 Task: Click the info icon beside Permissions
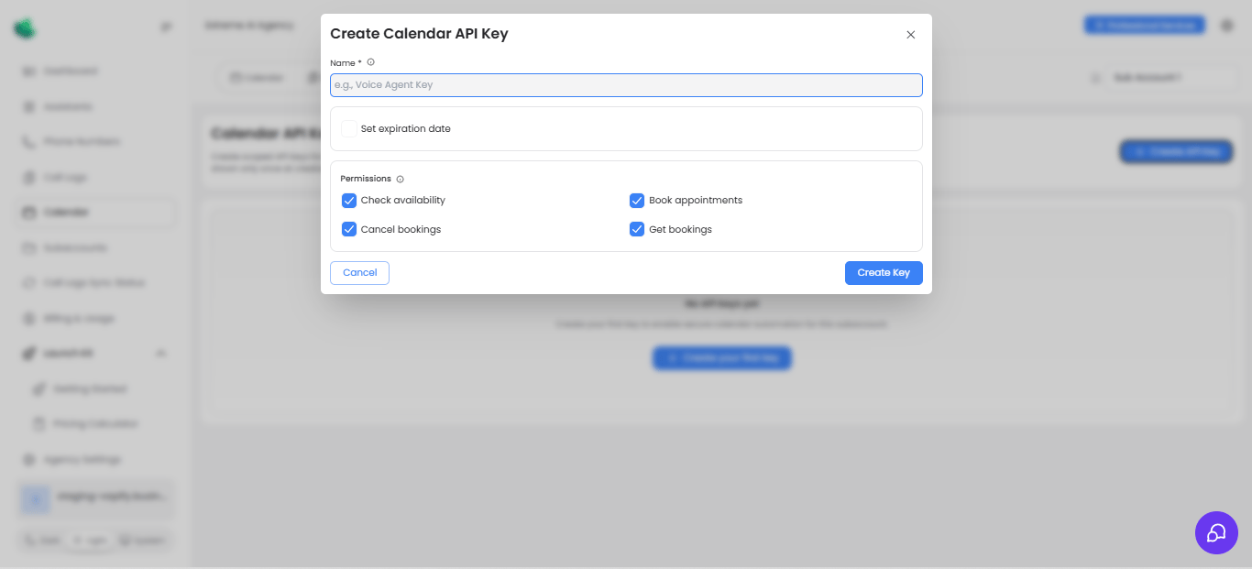pyautogui.click(x=401, y=180)
